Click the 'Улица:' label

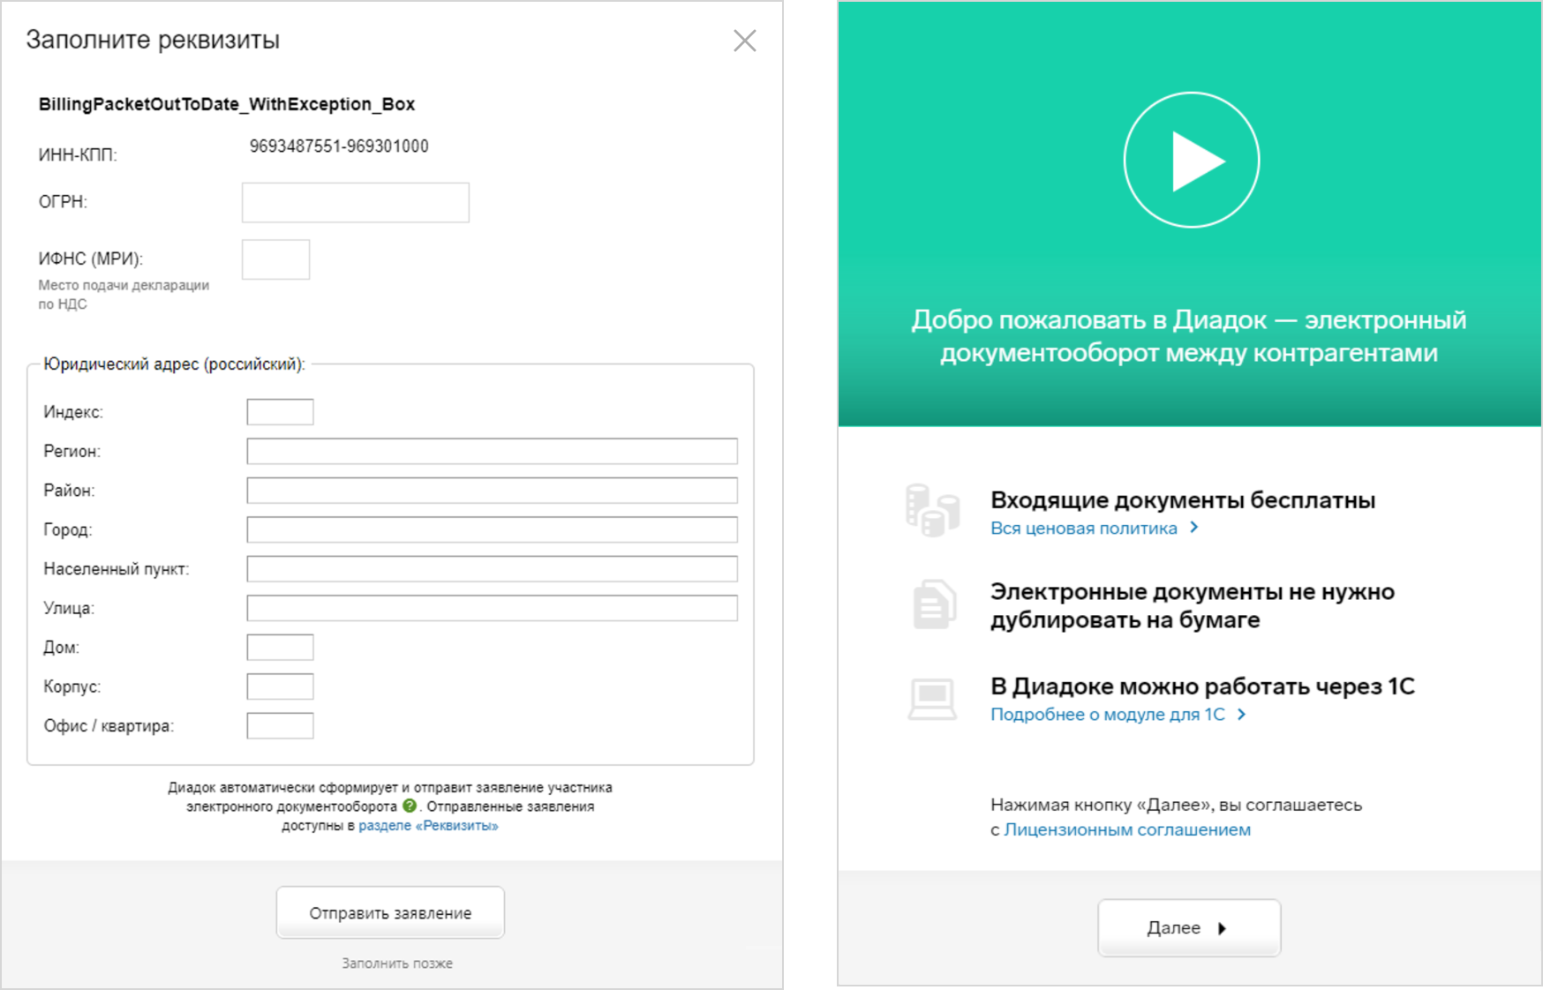69,609
